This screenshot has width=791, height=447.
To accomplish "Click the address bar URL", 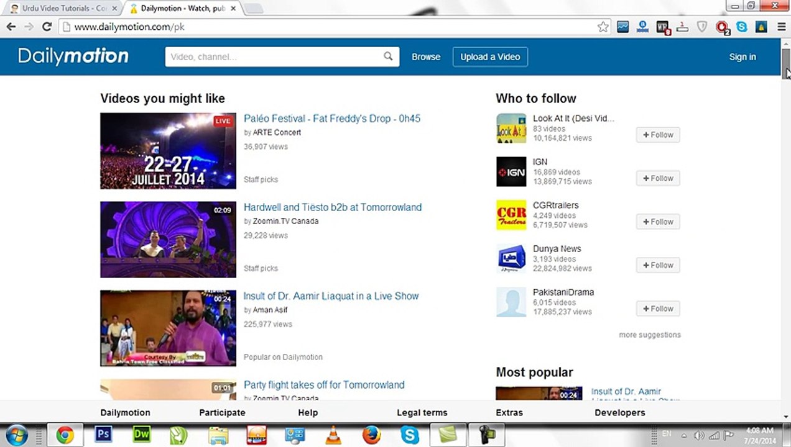I will [129, 27].
